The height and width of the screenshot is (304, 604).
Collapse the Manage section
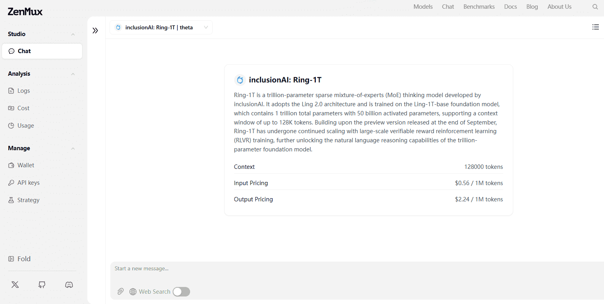(73, 149)
